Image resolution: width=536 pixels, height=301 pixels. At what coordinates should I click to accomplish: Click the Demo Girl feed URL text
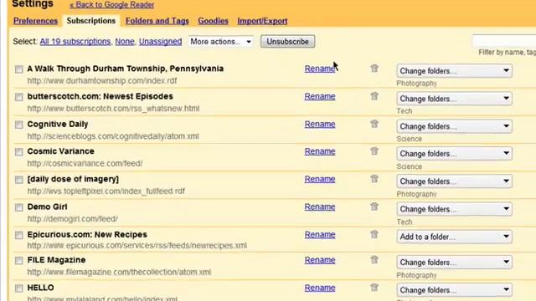point(73,219)
